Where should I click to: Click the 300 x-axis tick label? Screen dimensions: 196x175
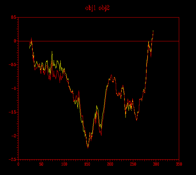(156, 164)
